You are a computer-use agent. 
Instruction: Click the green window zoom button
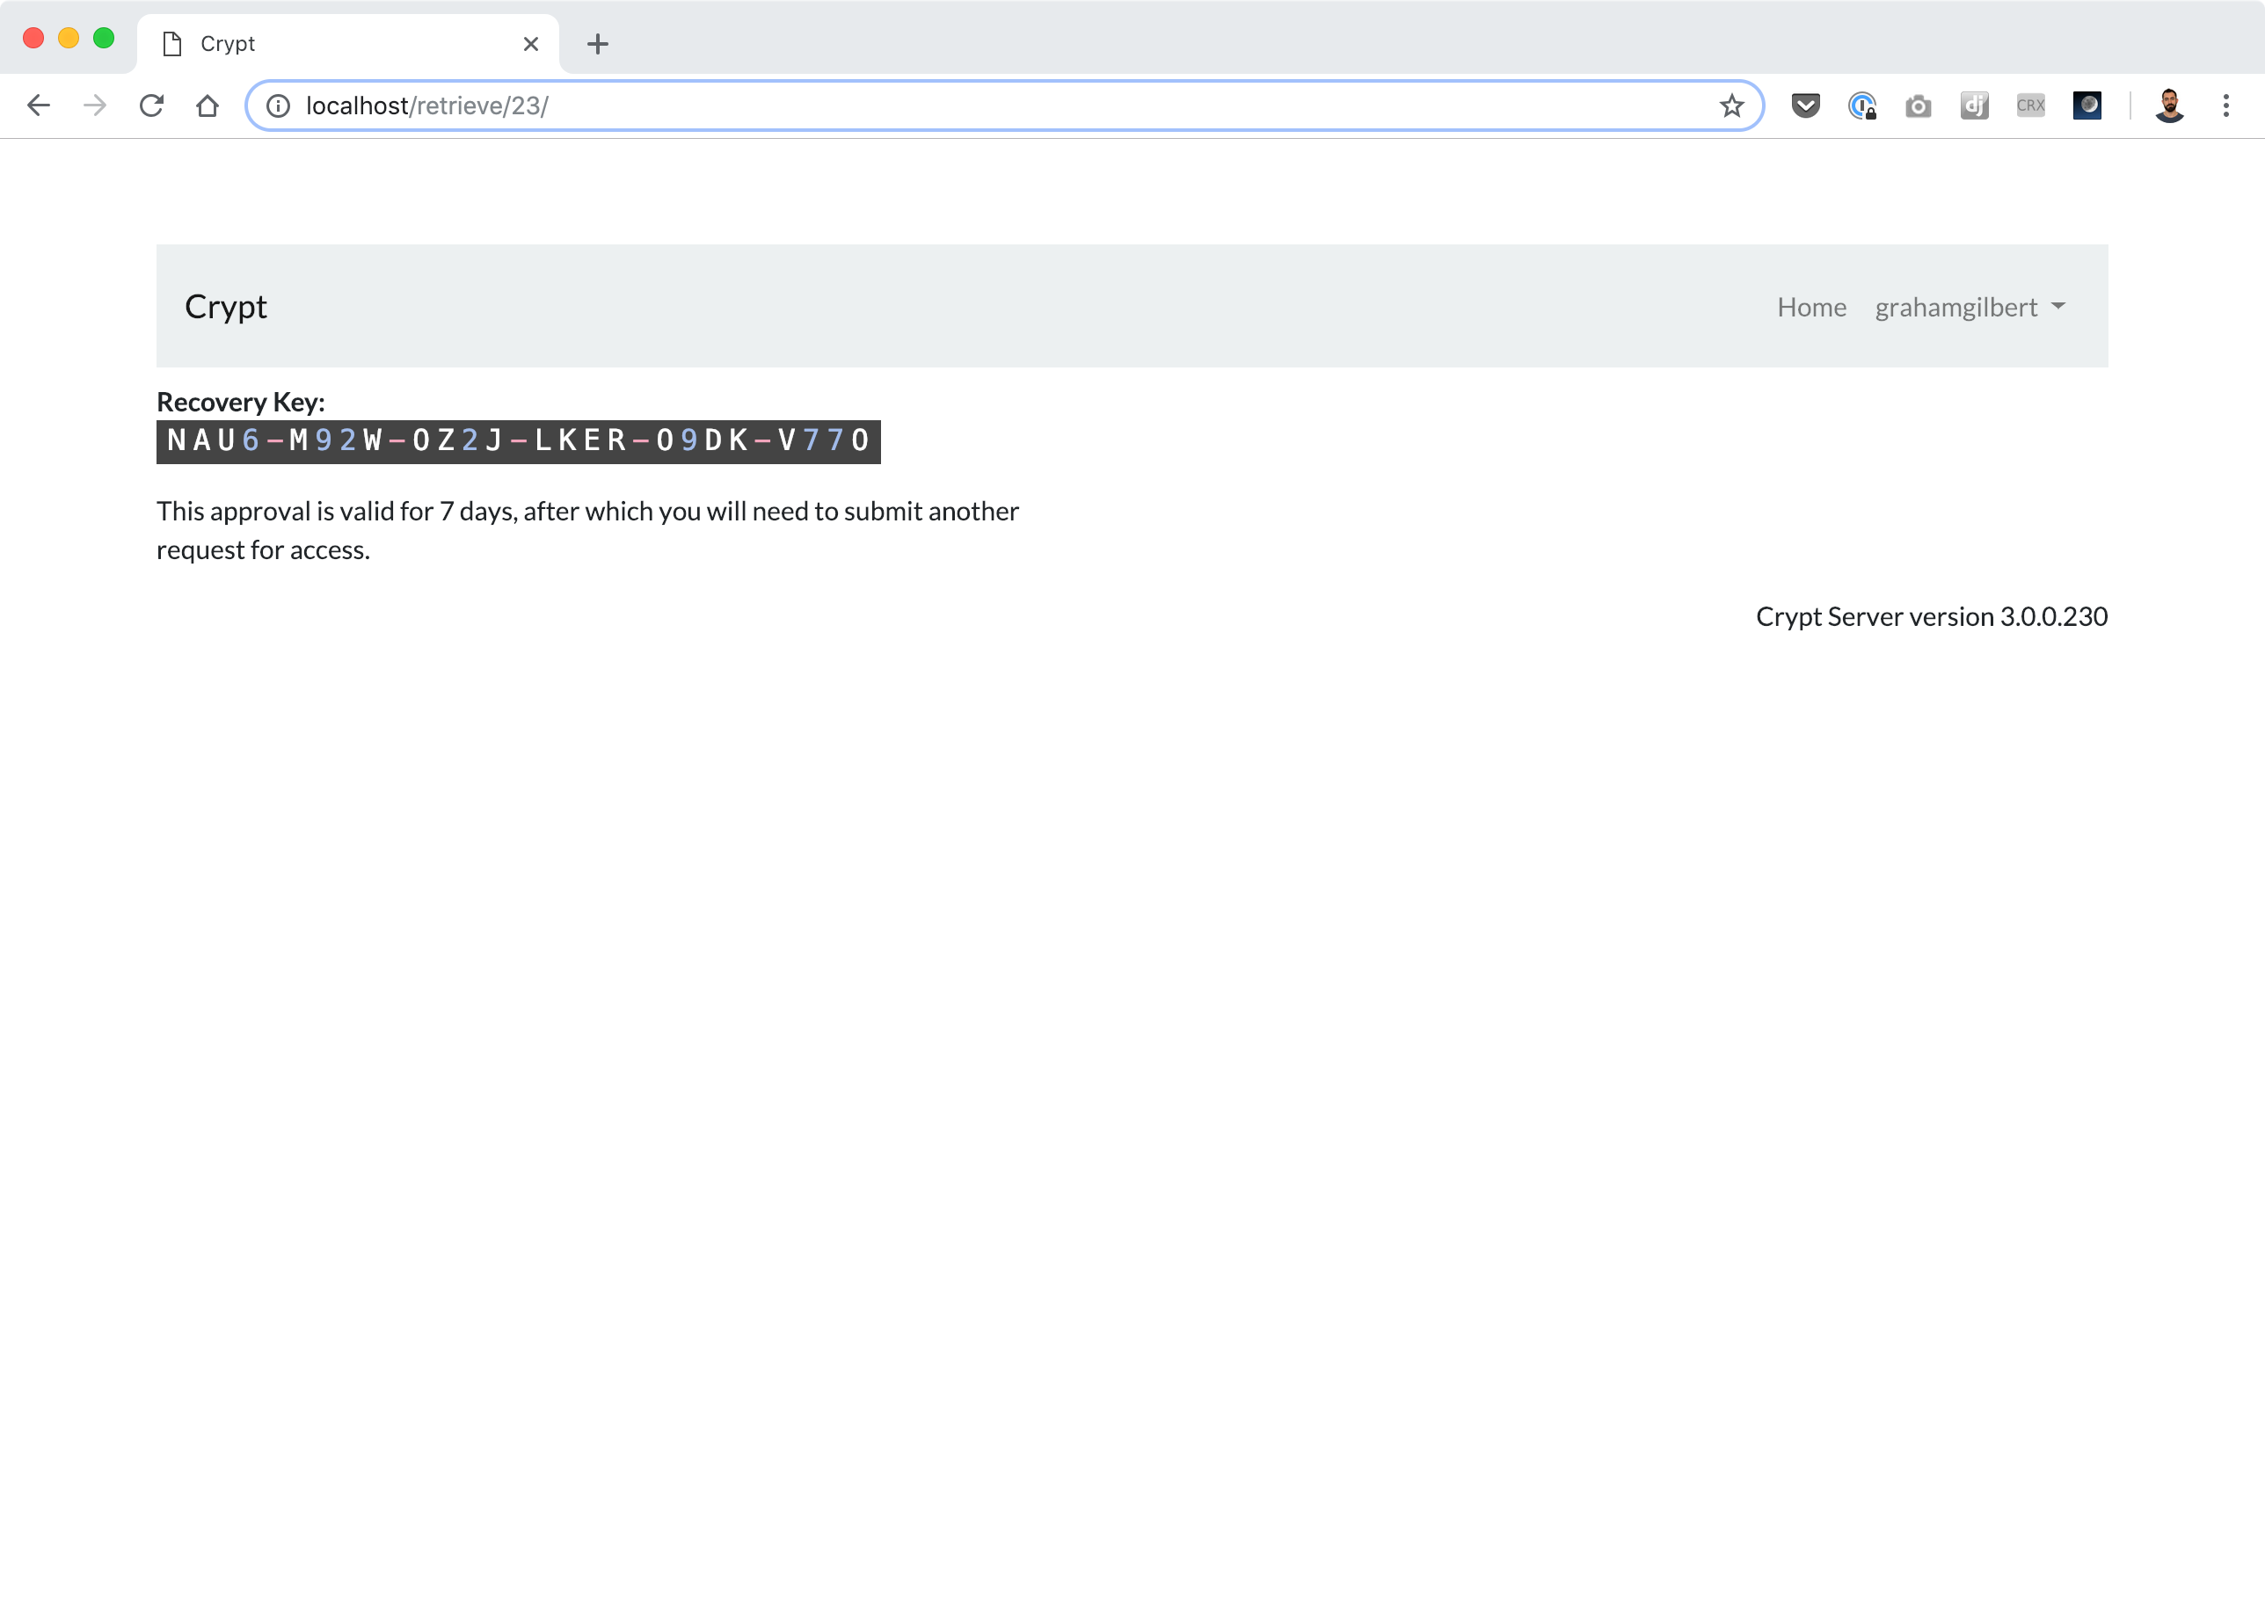point(103,39)
